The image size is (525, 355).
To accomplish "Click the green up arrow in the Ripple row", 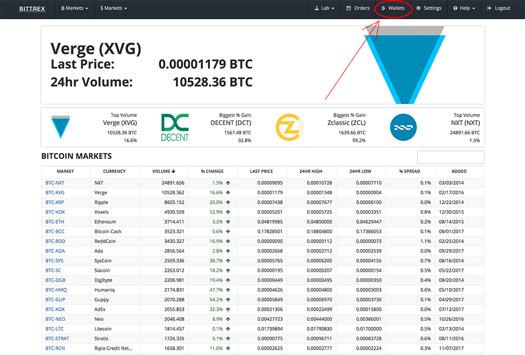I will [x=228, y=202].
